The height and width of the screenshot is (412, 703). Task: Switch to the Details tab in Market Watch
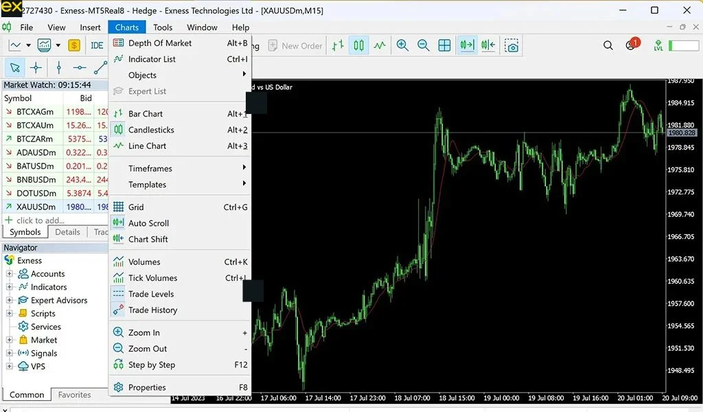click(67, 232)
